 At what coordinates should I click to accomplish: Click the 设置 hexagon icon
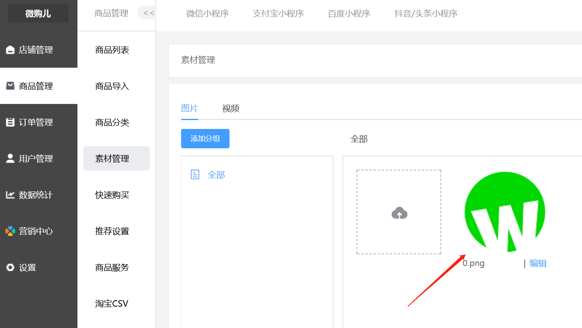click(x=10, y=268)
